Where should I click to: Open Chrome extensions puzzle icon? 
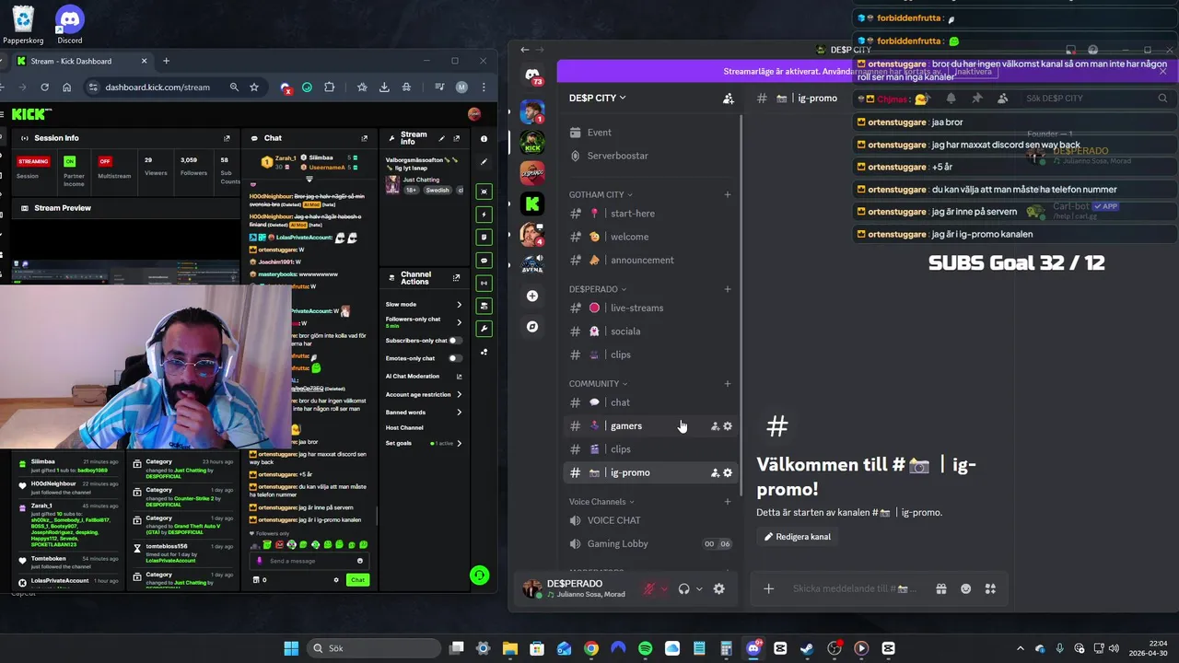tap(329, 87)
